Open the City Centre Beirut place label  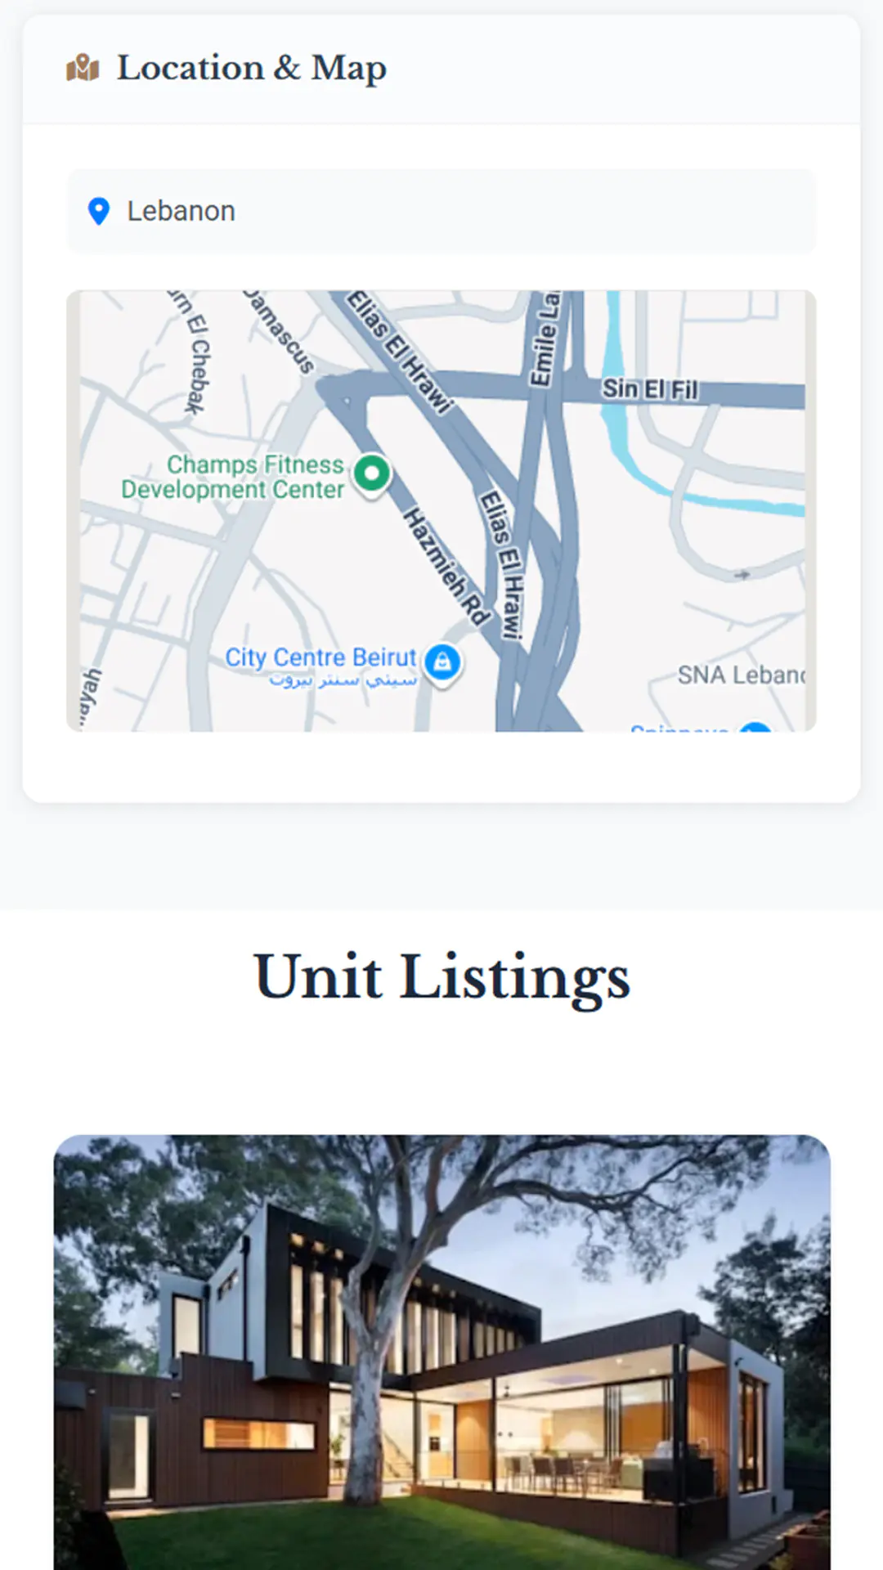point(321,666)
